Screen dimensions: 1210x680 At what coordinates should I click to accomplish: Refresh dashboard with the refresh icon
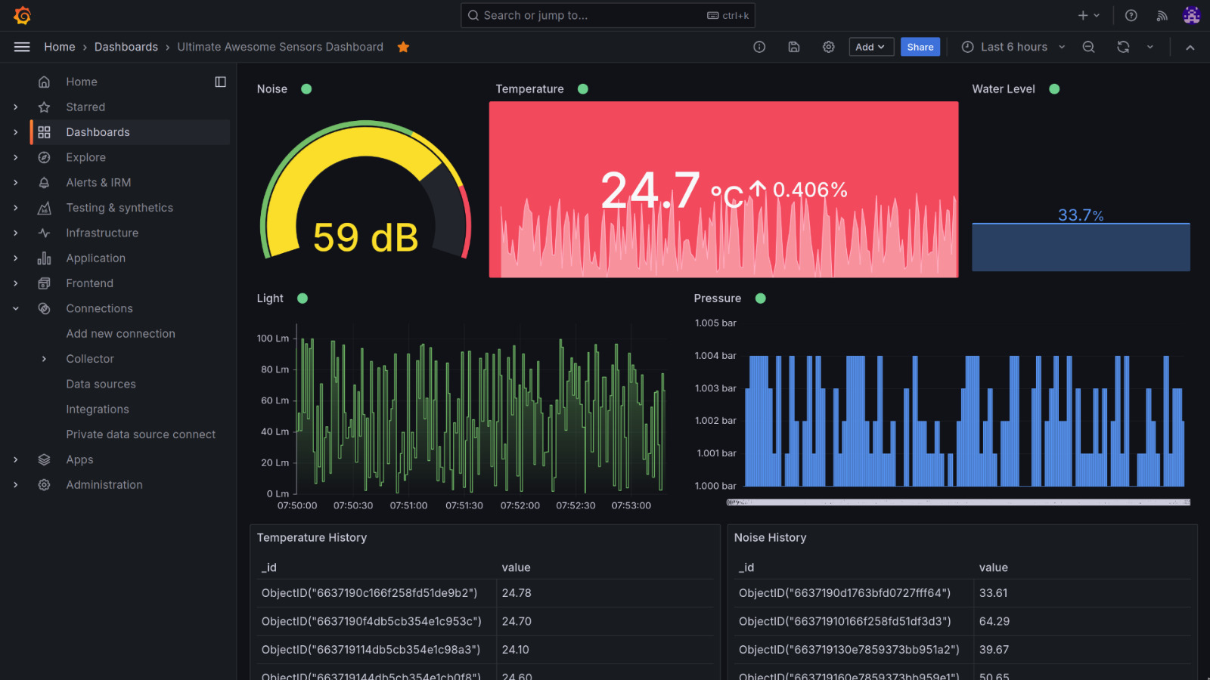coord(1123,47)
